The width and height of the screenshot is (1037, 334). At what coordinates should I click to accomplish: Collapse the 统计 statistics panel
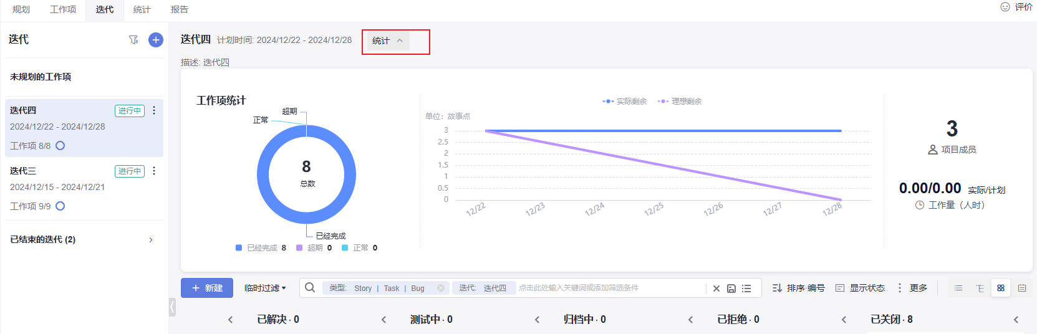pyautogui.click(x=387, y=41)
